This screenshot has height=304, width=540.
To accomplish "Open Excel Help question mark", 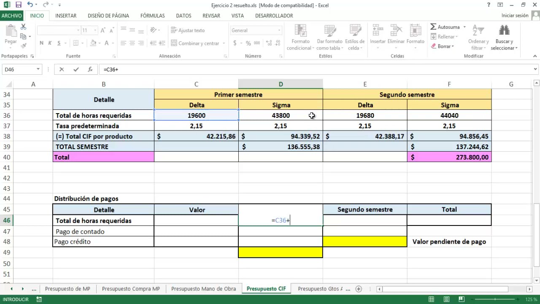I will (489, 5).
